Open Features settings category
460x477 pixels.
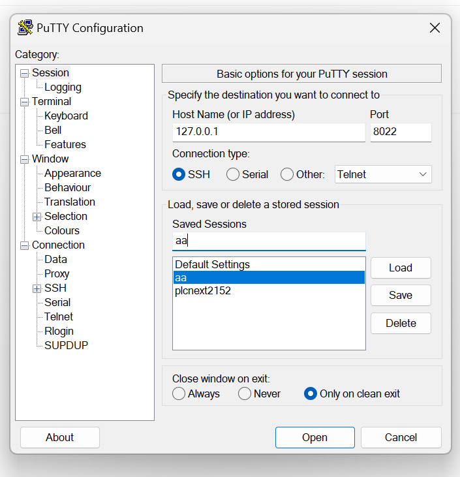click(x=65, y=144)
